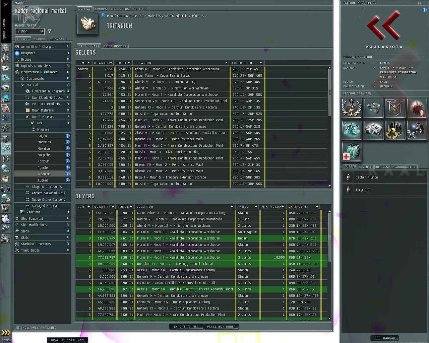Open the assets safe icon in the Neocom
429x343 pixels.
5,138
